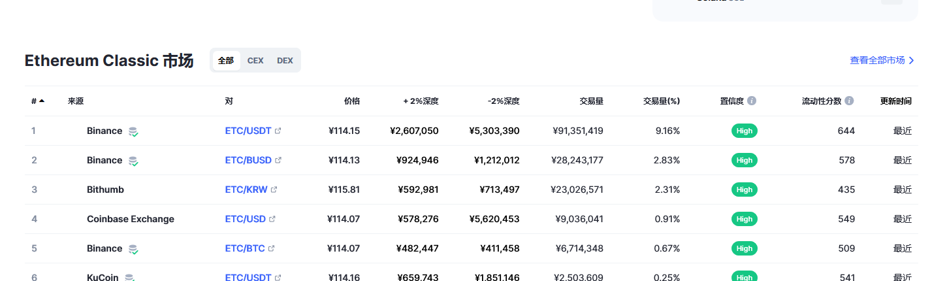
Task: Click Binance reserves icon in ETC/BTC row
Action: click(x=133, y=249)
